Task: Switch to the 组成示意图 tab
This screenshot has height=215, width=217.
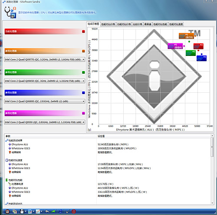Action: pos(93,24)
